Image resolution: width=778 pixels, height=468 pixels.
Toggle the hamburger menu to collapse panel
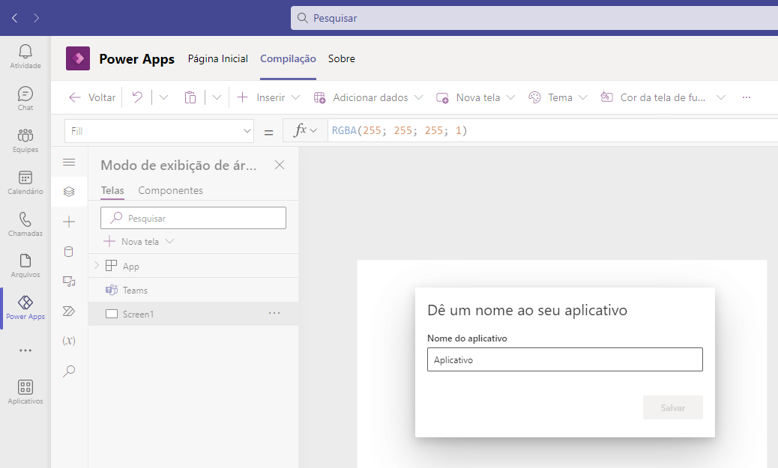tap(69, 162)
